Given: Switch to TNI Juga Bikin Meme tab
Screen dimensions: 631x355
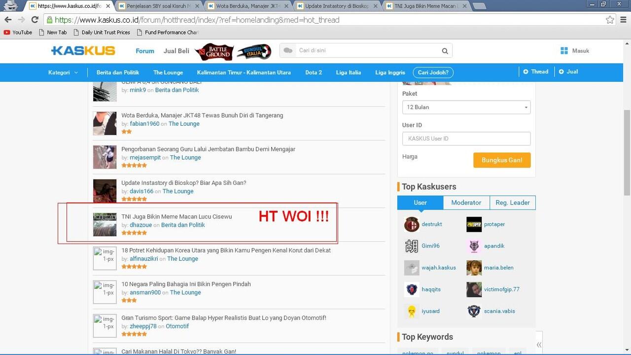Looking at the screenshot, I should click(x=427, y=6).
